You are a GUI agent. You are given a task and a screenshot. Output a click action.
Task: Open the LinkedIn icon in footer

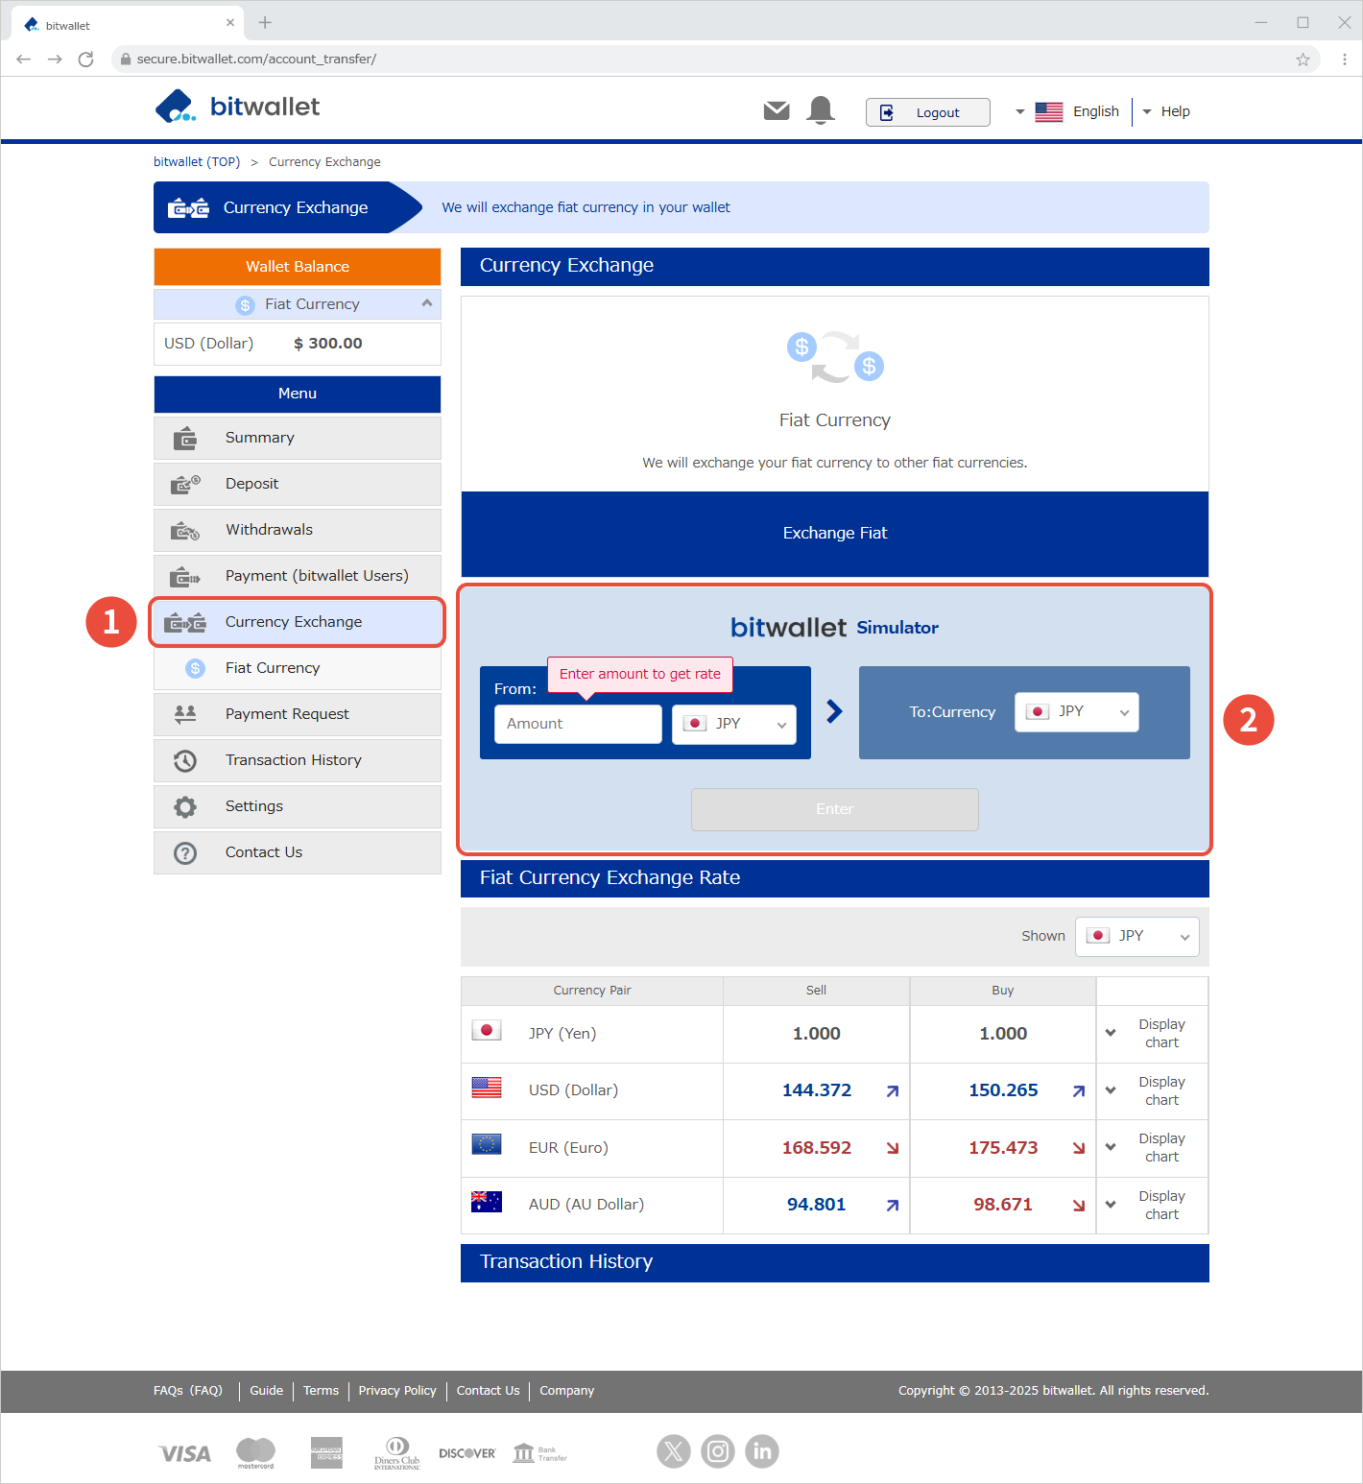[x=762, y=1451]
